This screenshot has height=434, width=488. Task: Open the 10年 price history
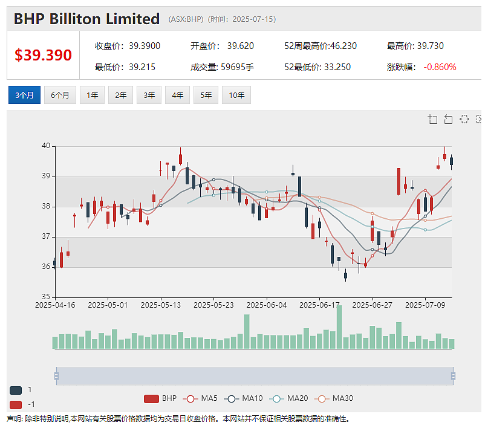coord(236,95)
